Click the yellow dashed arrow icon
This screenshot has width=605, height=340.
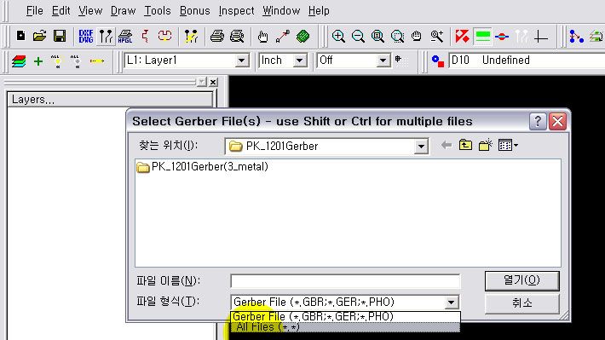click(x=97, y=61)
